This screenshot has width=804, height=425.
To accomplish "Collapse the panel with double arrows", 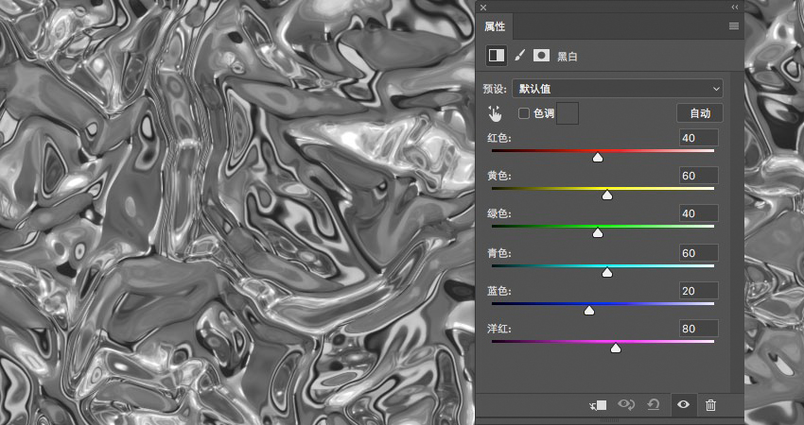I will pos(735,8).
